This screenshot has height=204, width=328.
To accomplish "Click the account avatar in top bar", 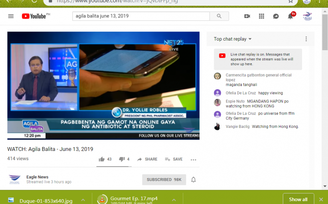I will pos(307,16).
